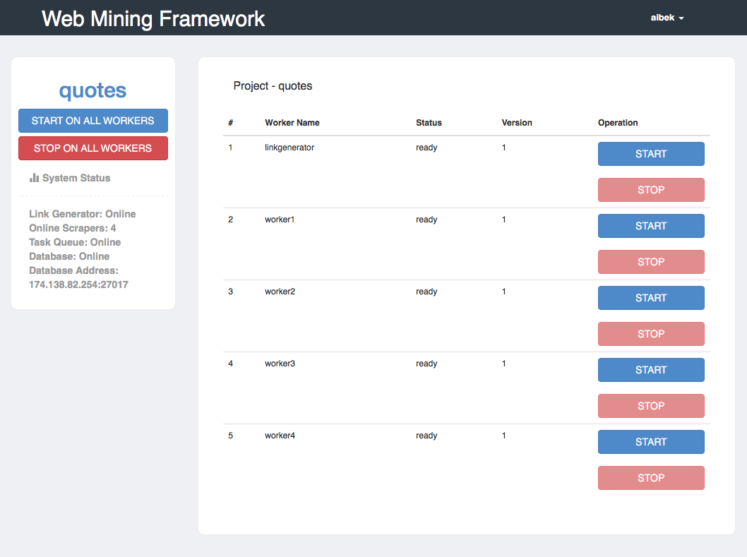
Task: Stop worker2
Action: coord(651,334)
